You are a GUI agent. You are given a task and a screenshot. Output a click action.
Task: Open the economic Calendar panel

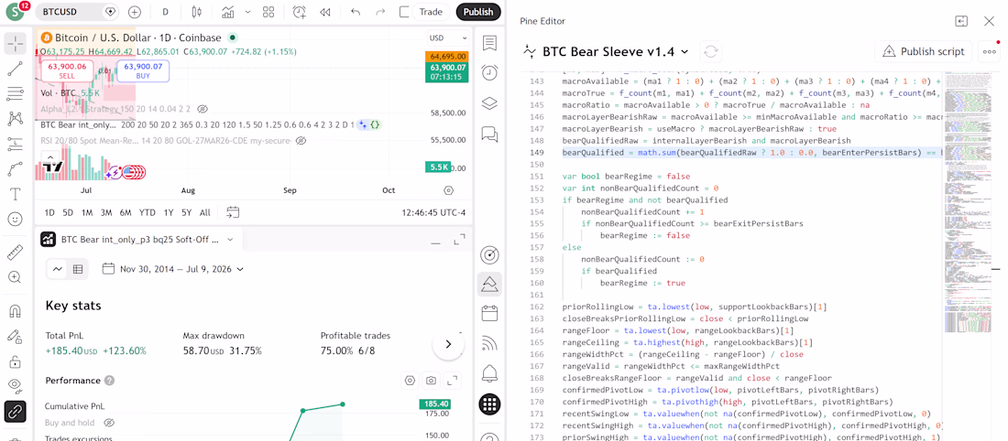(490, 313)
